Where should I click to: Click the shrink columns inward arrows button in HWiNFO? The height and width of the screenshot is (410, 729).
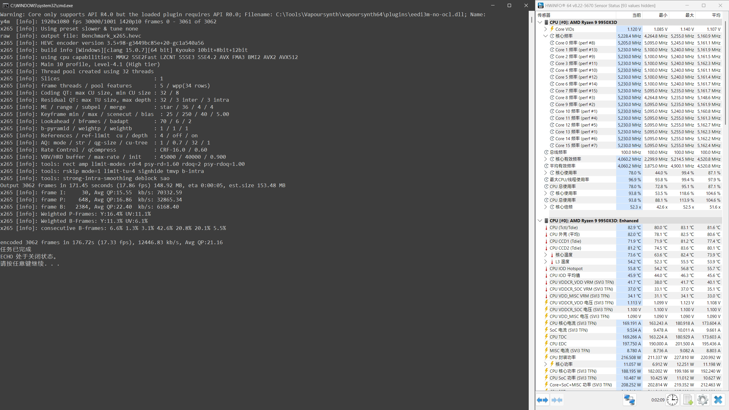(557, 400)
